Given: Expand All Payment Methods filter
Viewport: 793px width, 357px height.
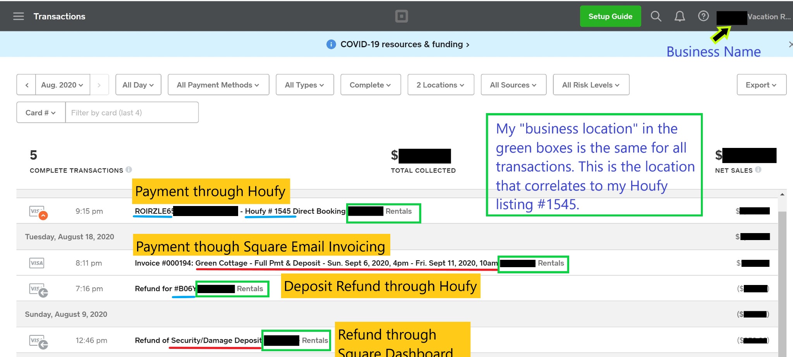Looking at the screenshot, I should tap(218, 85).
